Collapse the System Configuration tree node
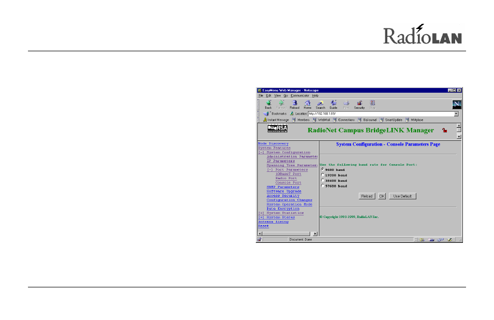 click(x=261, y=152)
